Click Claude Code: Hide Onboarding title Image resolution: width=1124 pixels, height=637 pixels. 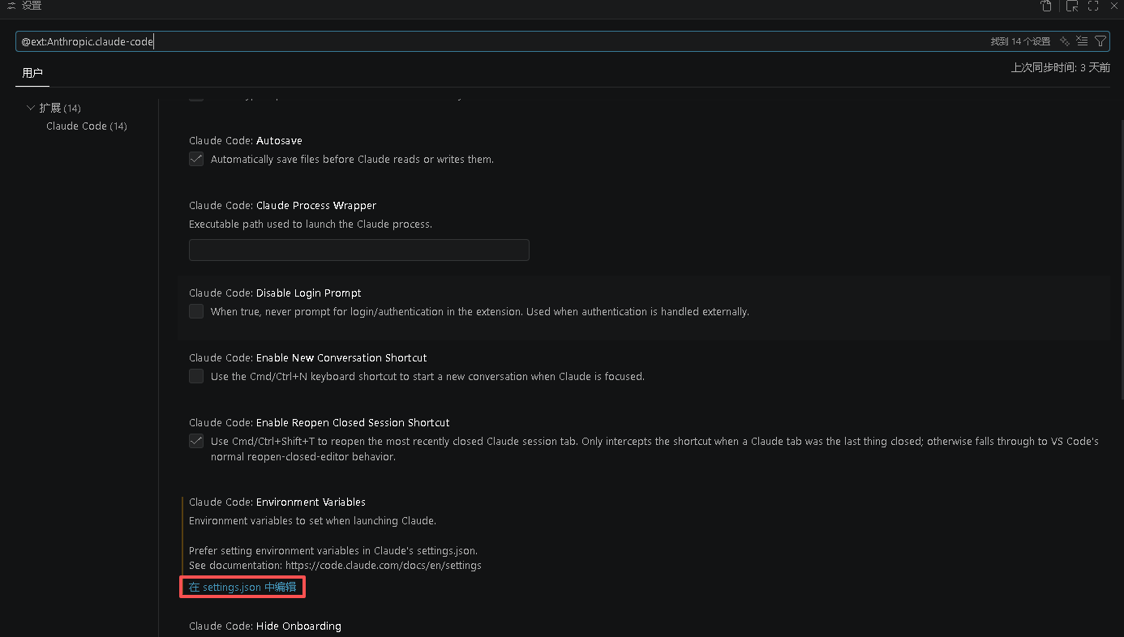click(x=265, y=626)
